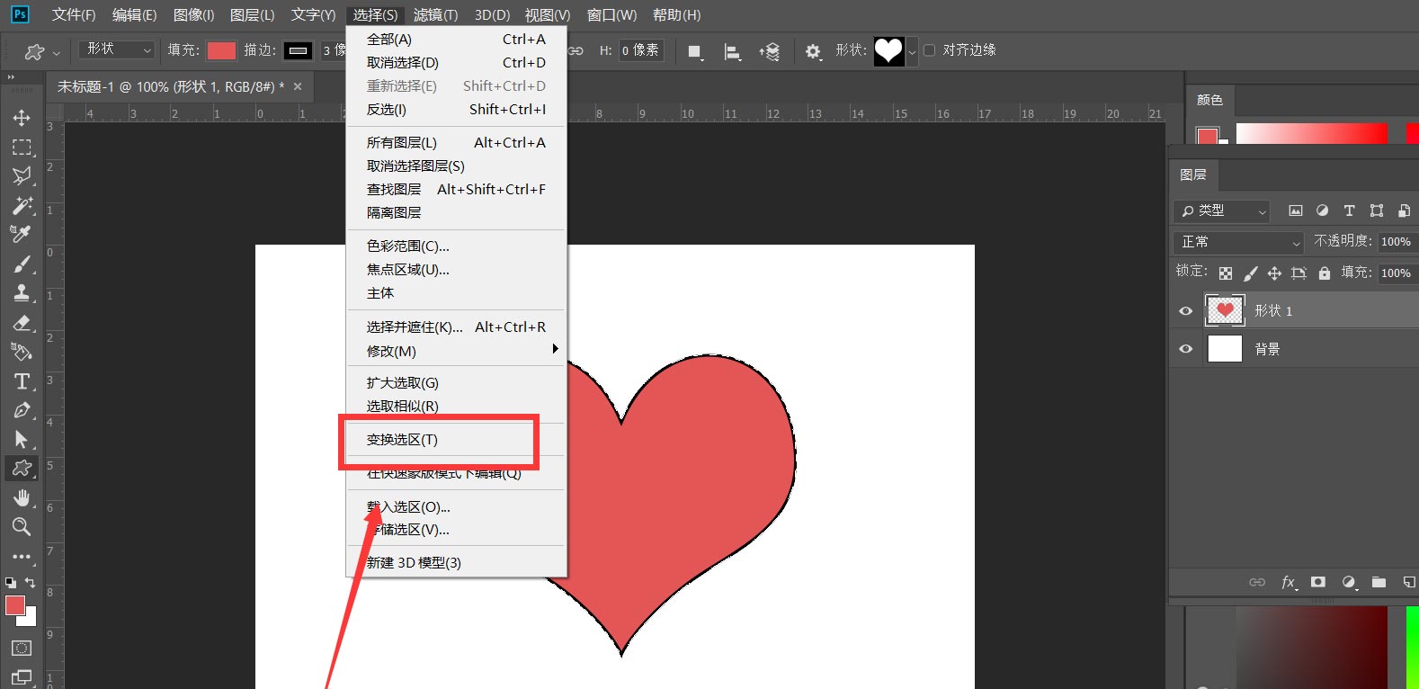The height and width of the screenshot is (689, 1419).
Task: Open the 类型 layer filter dropdown
Action: point(1221,211)
